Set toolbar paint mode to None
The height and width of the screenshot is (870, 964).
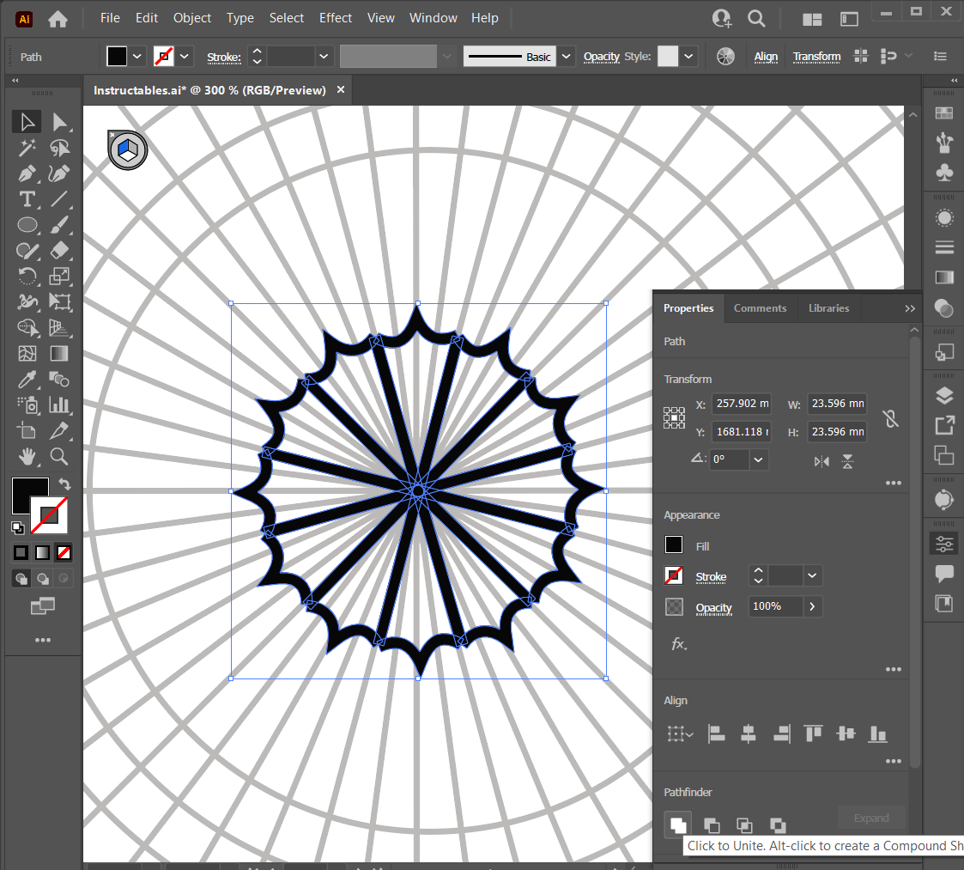(x=64, y=552)
